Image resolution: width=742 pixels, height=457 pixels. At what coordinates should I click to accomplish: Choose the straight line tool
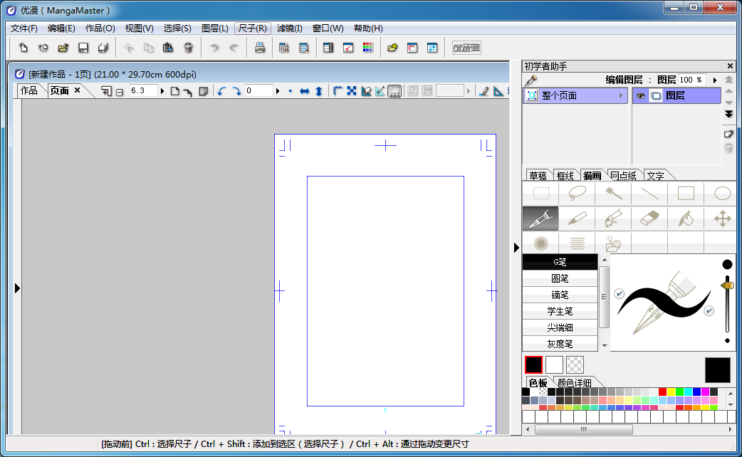click(x=649, y=194)
